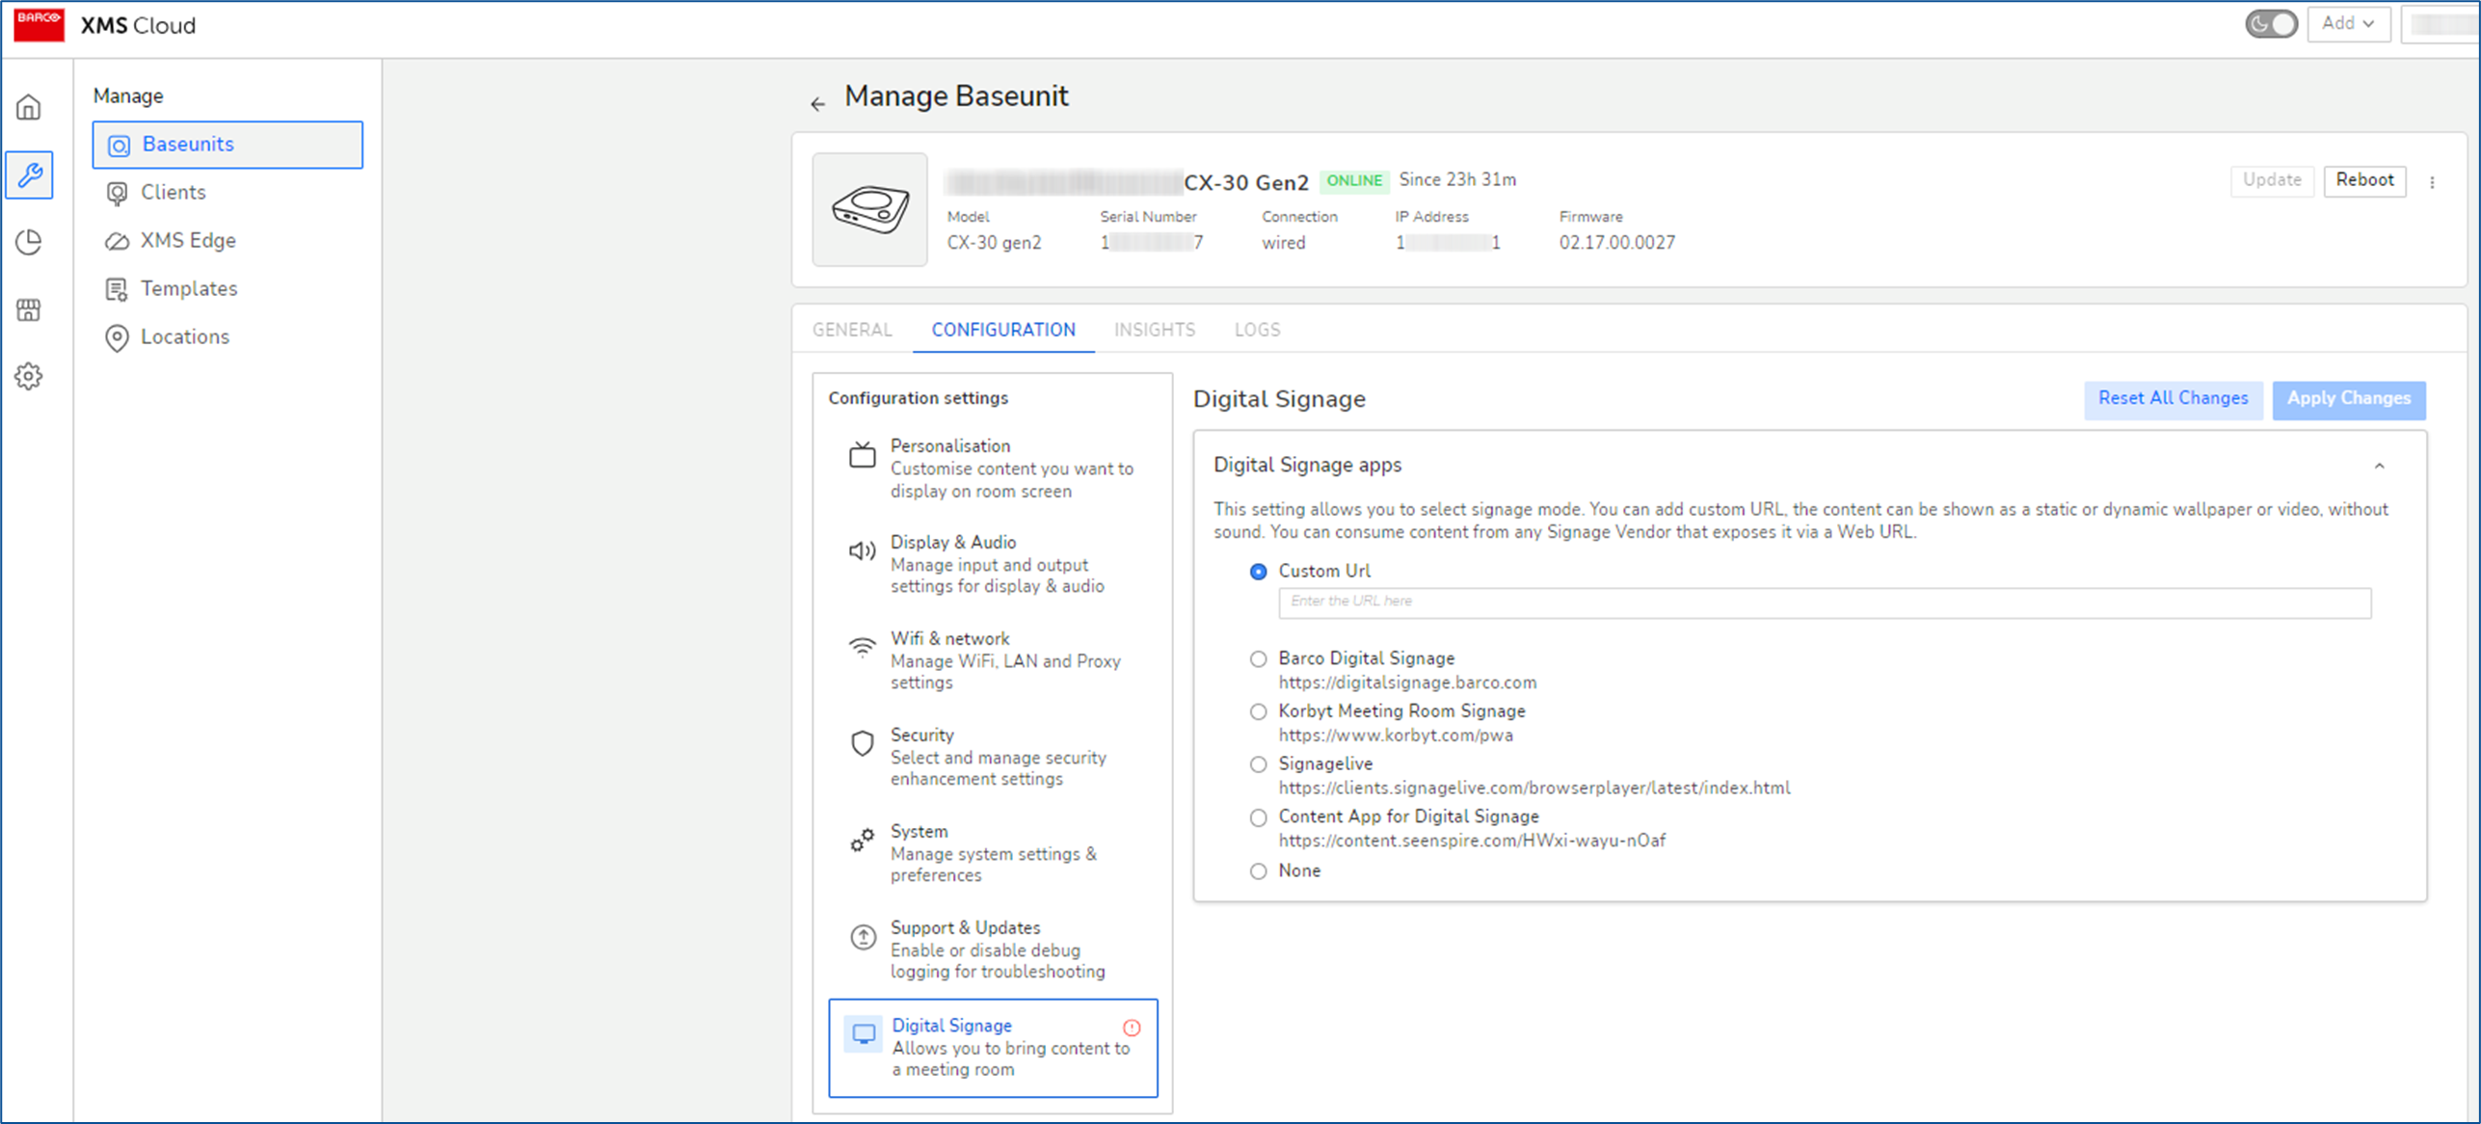Click the Locations pin icon
The height and width of the screenshot is (1124, 2481).
point(117,337)
